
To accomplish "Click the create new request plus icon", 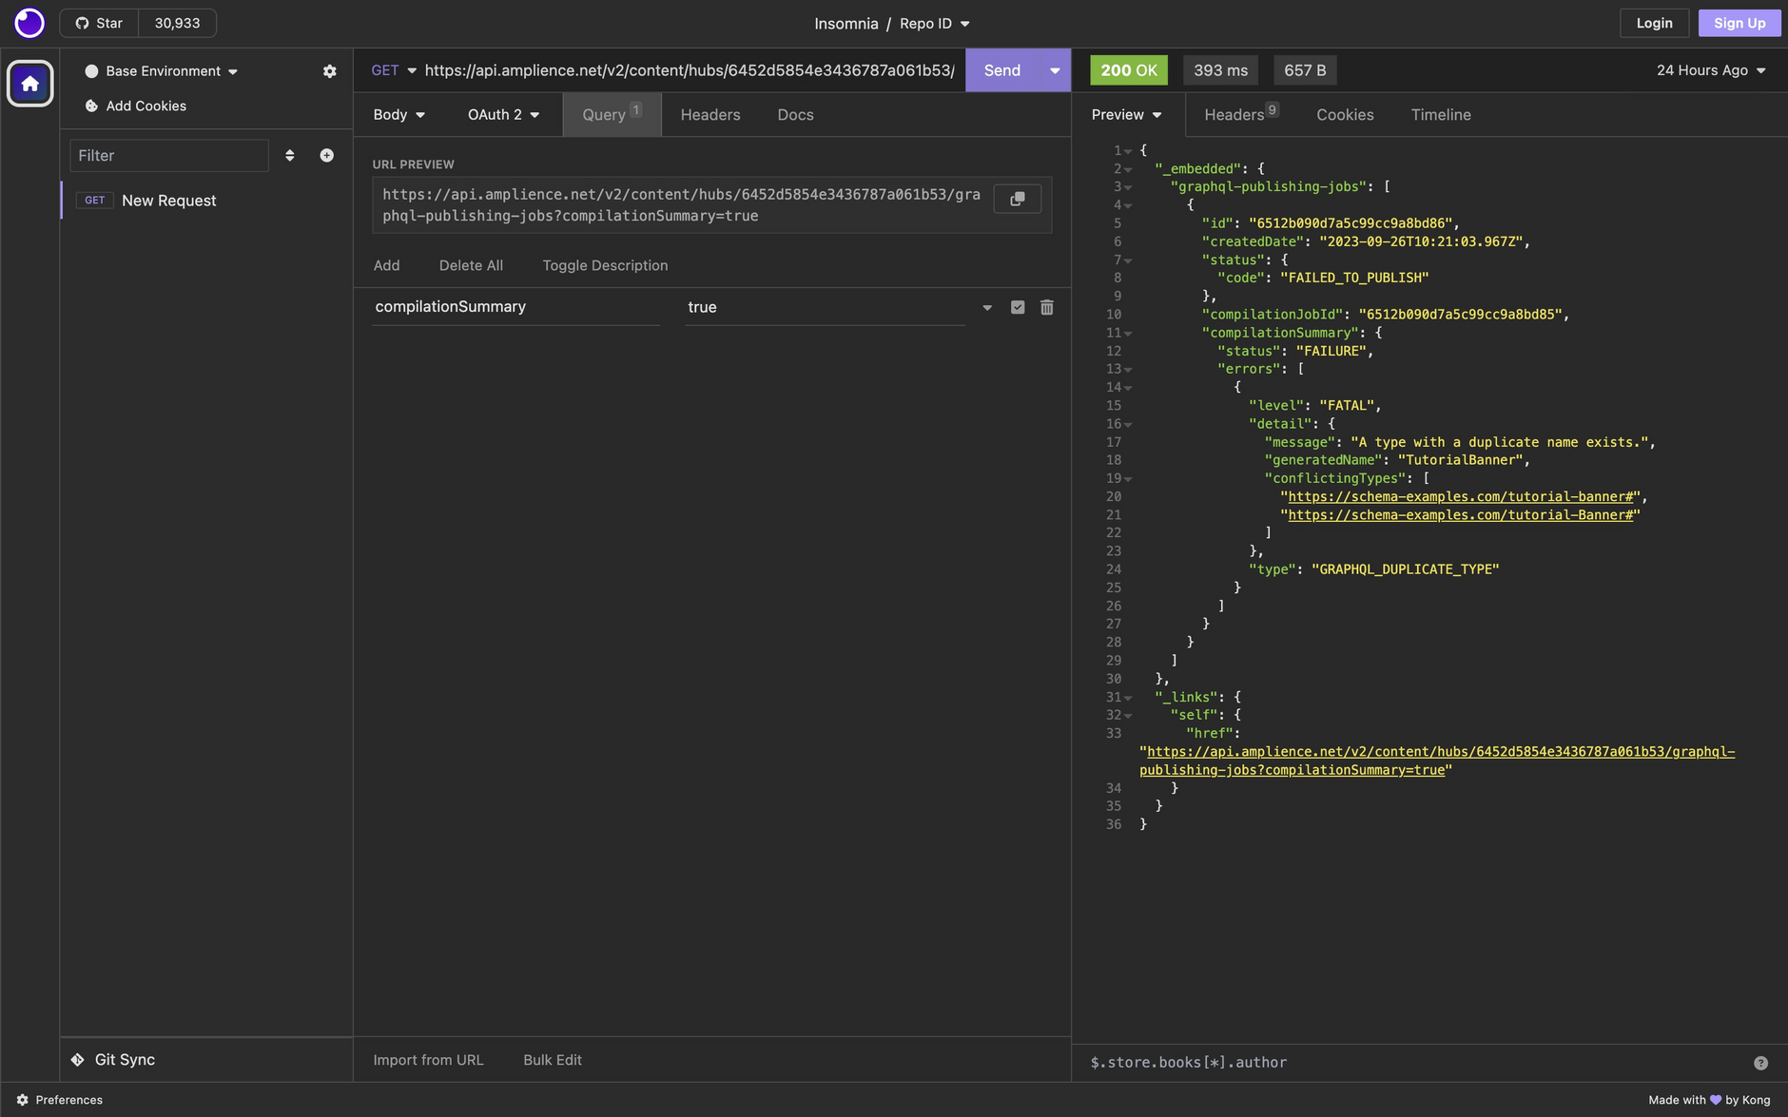I will [x=326, y=155].
